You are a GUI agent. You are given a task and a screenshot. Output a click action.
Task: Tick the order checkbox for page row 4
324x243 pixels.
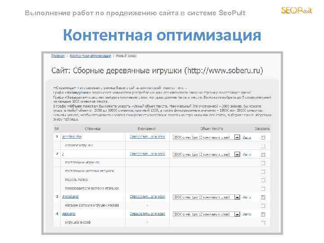(x=263, y=214)
